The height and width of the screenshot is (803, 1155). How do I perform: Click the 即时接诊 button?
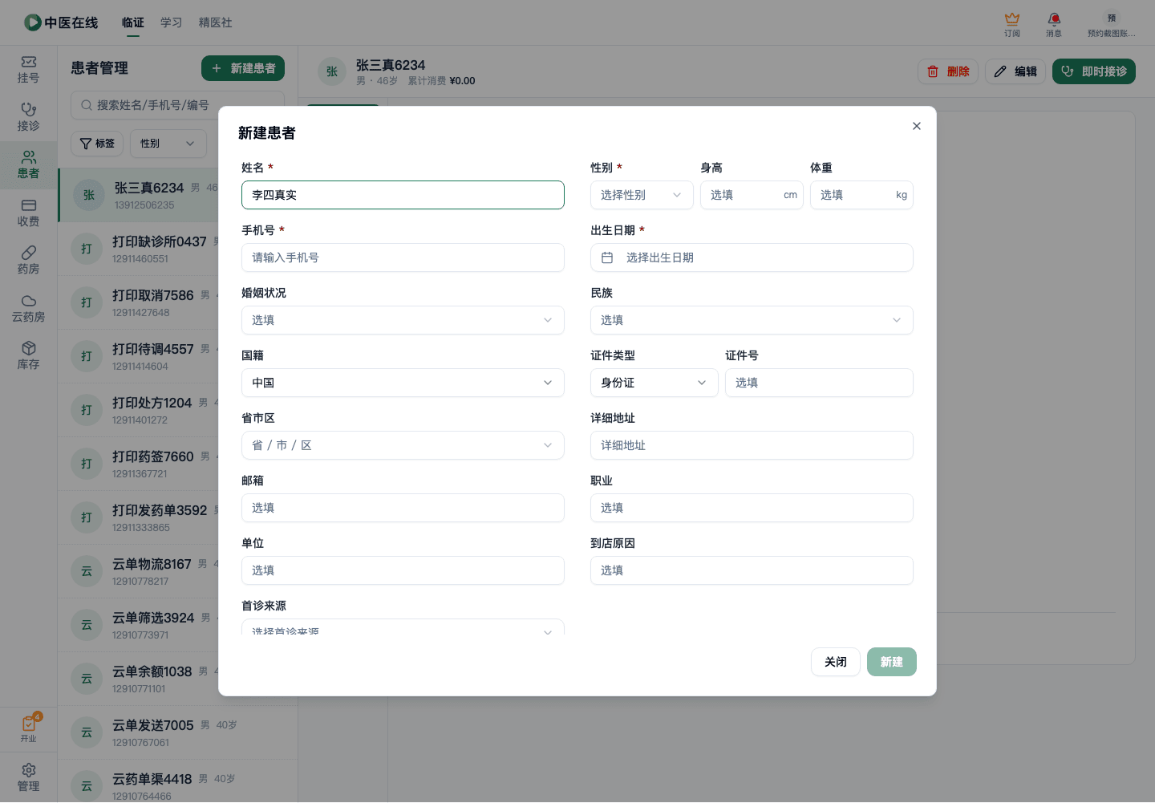pos(1094,71)
